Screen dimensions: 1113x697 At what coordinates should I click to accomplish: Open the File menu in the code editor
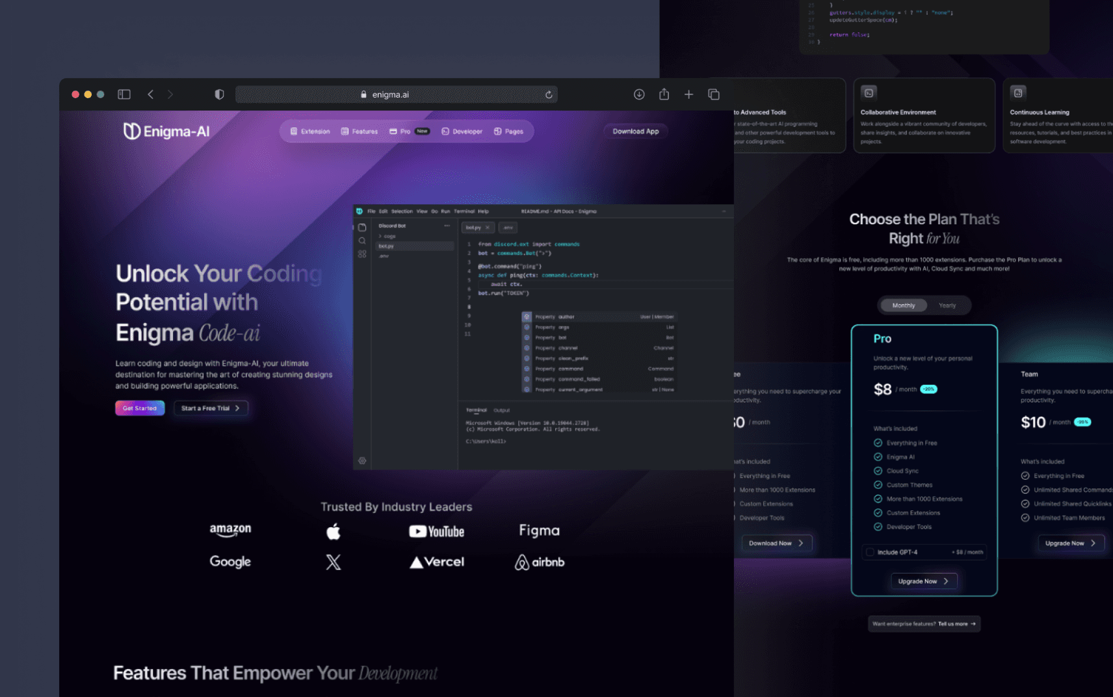371,211
